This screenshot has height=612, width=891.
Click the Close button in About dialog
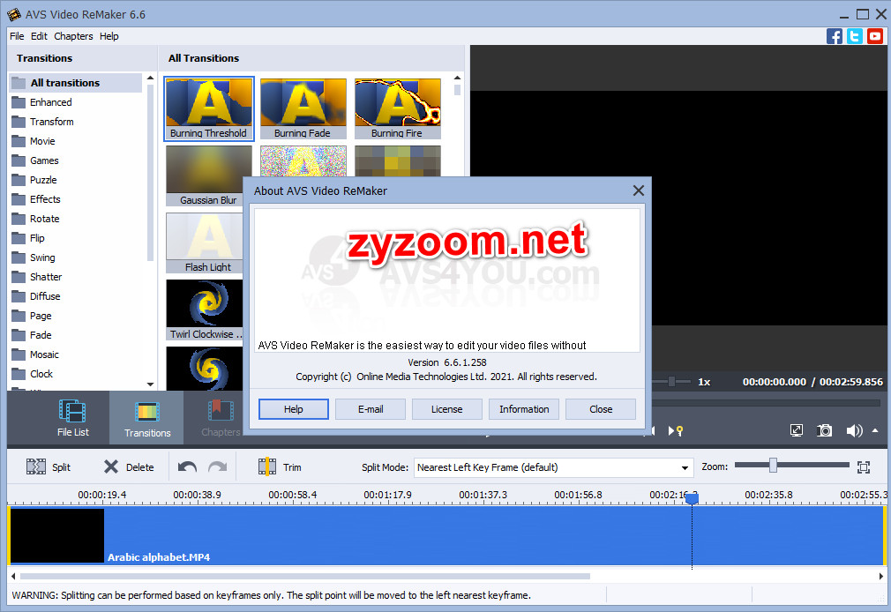(x=601, y=409)
